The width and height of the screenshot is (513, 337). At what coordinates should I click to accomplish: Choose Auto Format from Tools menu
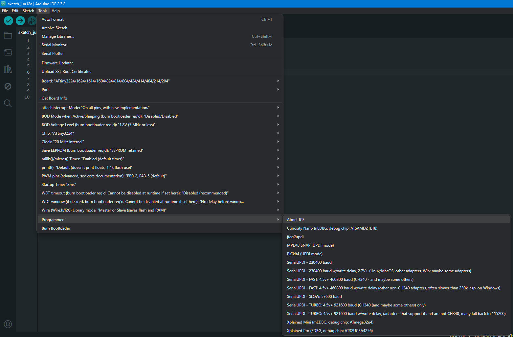click(160, 19)
